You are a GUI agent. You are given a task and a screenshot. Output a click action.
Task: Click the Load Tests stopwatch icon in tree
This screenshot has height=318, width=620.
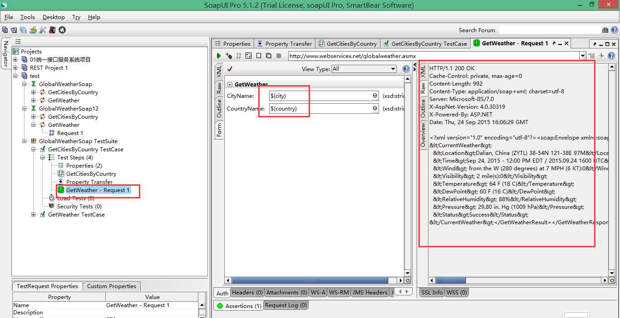tap(52, 198)
